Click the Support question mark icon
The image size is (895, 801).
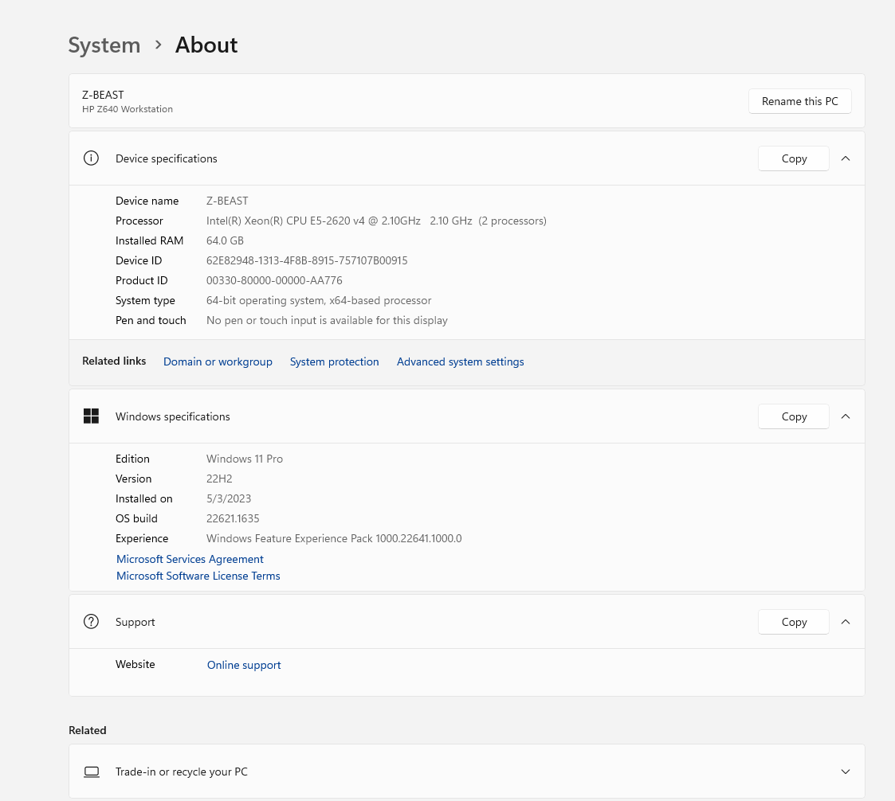(x=91, y=621)
